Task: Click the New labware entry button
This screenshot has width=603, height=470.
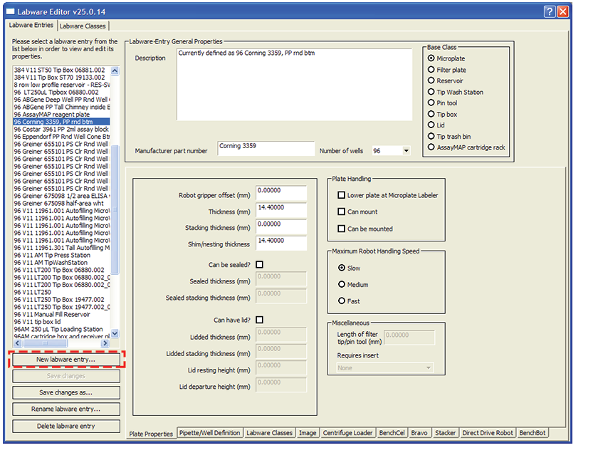Action: (66, 360)
